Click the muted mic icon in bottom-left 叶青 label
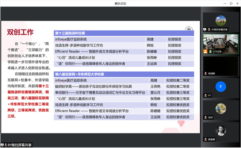This screenshot has height=148, width=241. tap(6, 145)
